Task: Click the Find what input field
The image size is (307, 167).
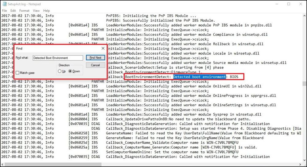Action: coord(58,58)
